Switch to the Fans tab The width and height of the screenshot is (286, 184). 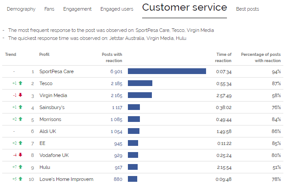pos(49,9)
